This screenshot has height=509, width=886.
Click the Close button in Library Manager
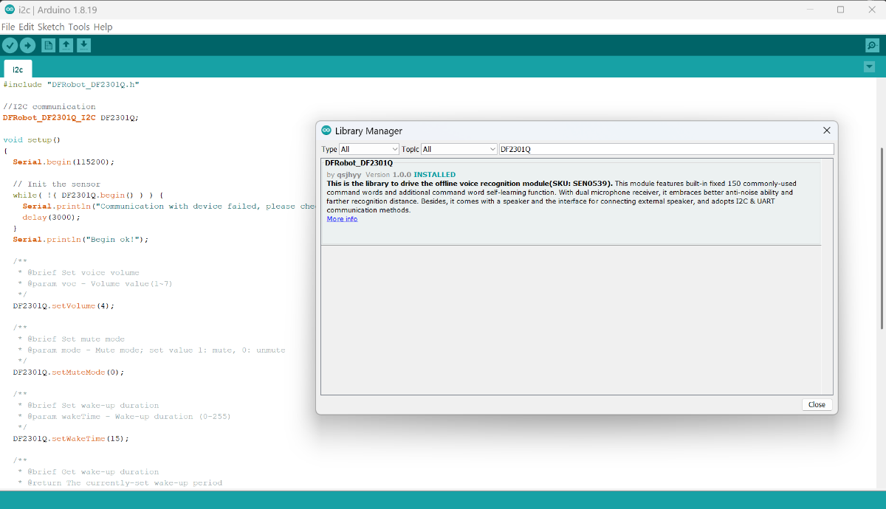[x=817, y=404]
